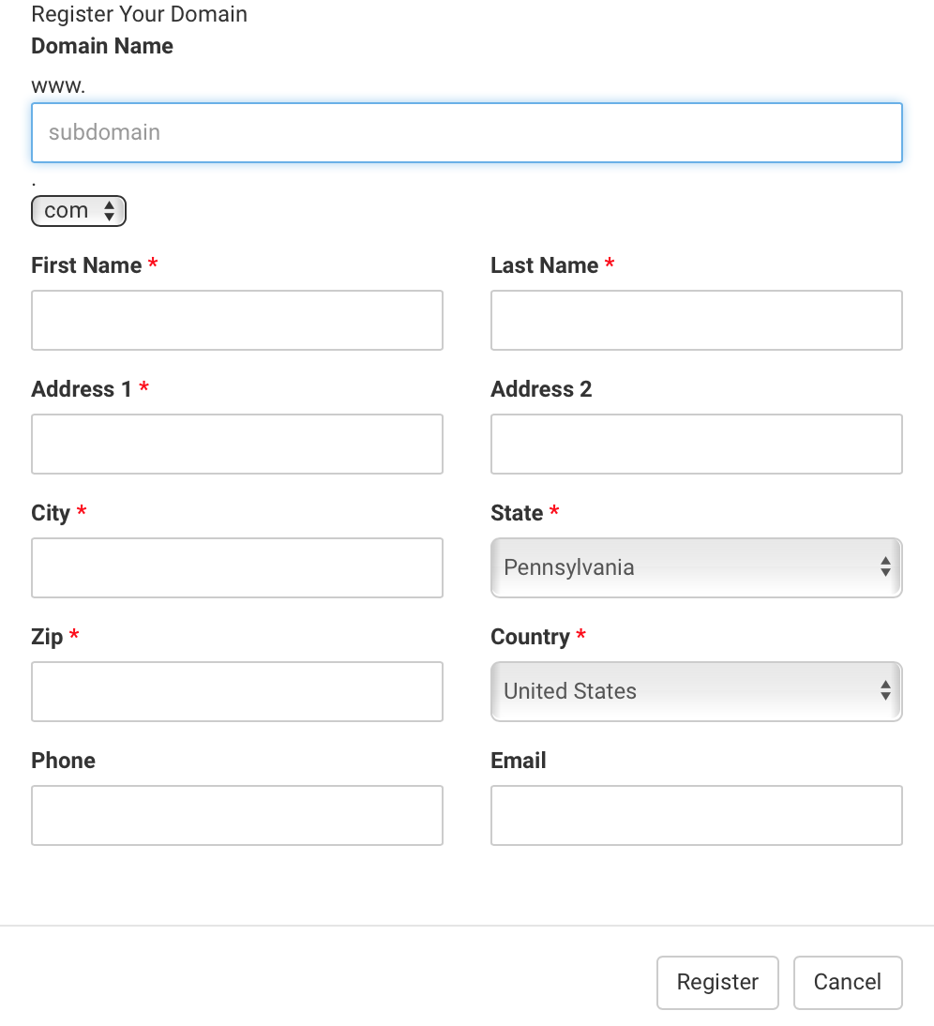This screenshot has height=1026, width=934.
Task: Submit the form with Register button
Action: pyautogui.click(x=717, y=982)
